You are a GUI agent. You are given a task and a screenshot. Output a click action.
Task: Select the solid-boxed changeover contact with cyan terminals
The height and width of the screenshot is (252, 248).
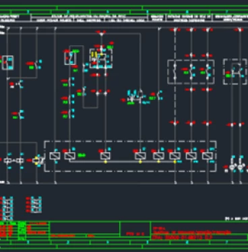point(7,63)
